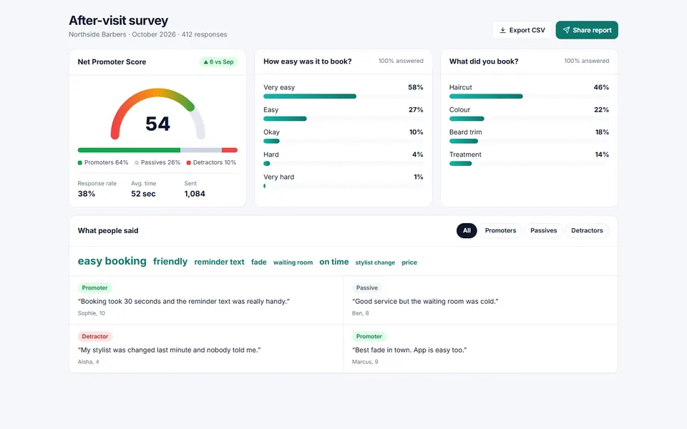Filter comments by Passives
The height and width of the screenshot is (429, 687).
pos(543,231)
